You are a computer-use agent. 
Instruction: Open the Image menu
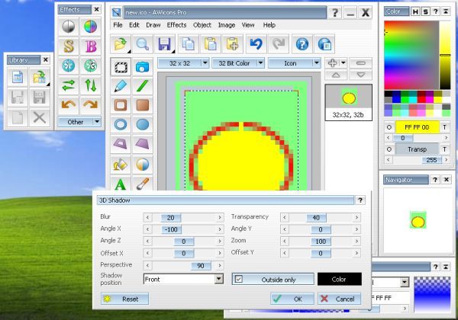tap(227, 25)
